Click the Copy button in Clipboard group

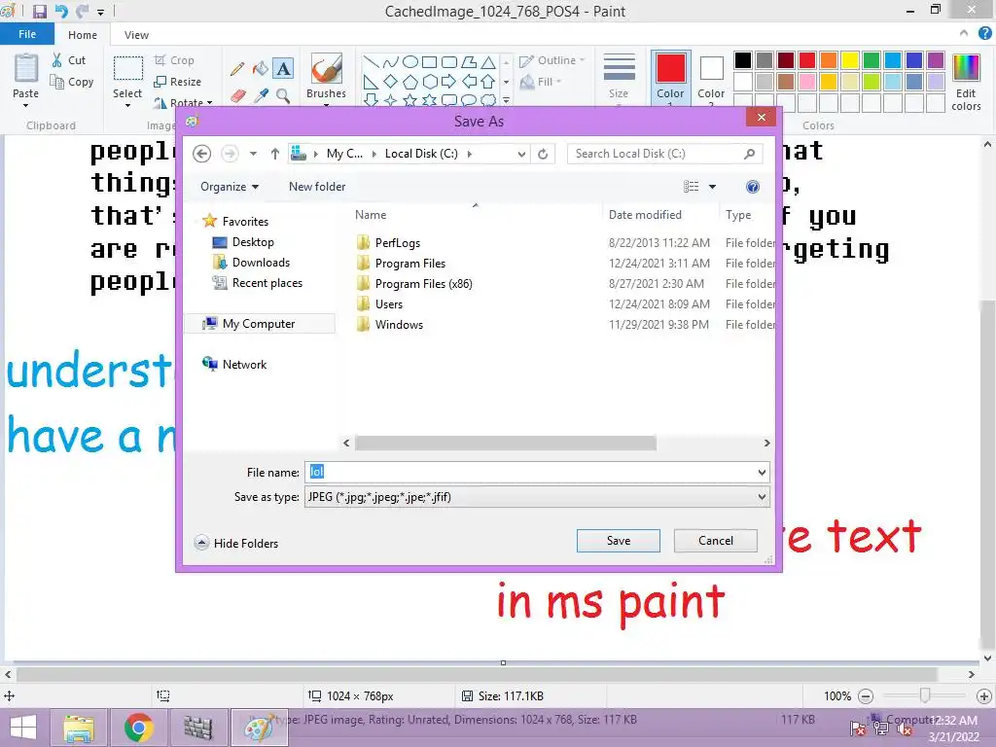pos(72,82)
